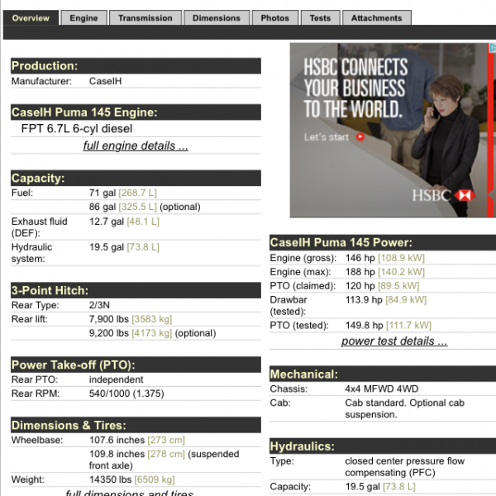Click the 'Hydraulics:' section header
This screenshot has height=496, width=496.
[383, 446]
